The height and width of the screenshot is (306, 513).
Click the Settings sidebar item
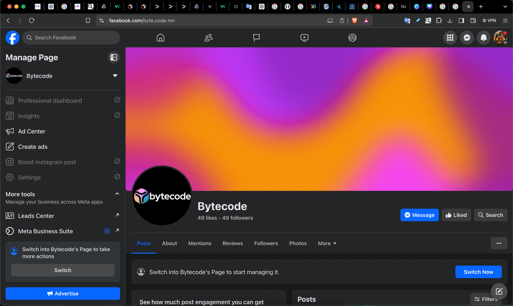tap(63, 177)
